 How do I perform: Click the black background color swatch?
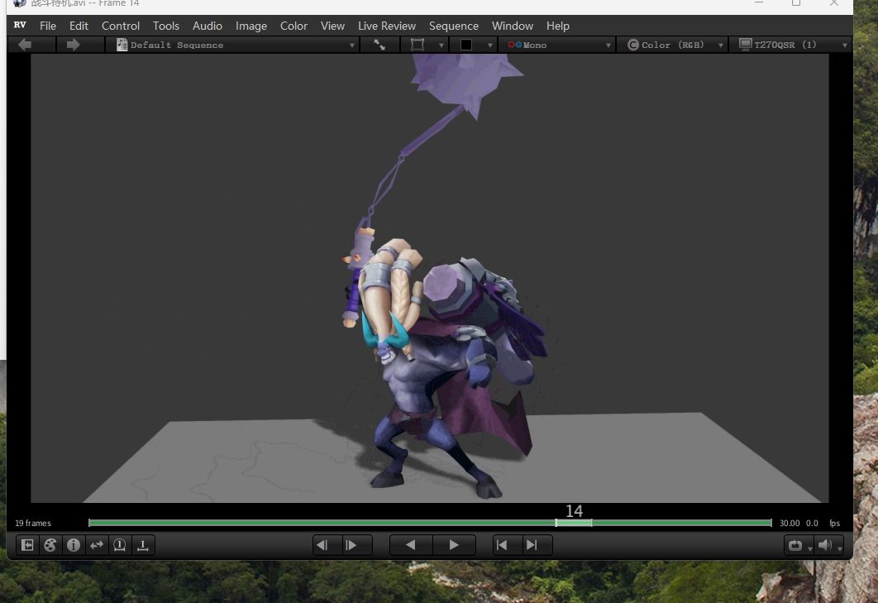coord(466,45)
